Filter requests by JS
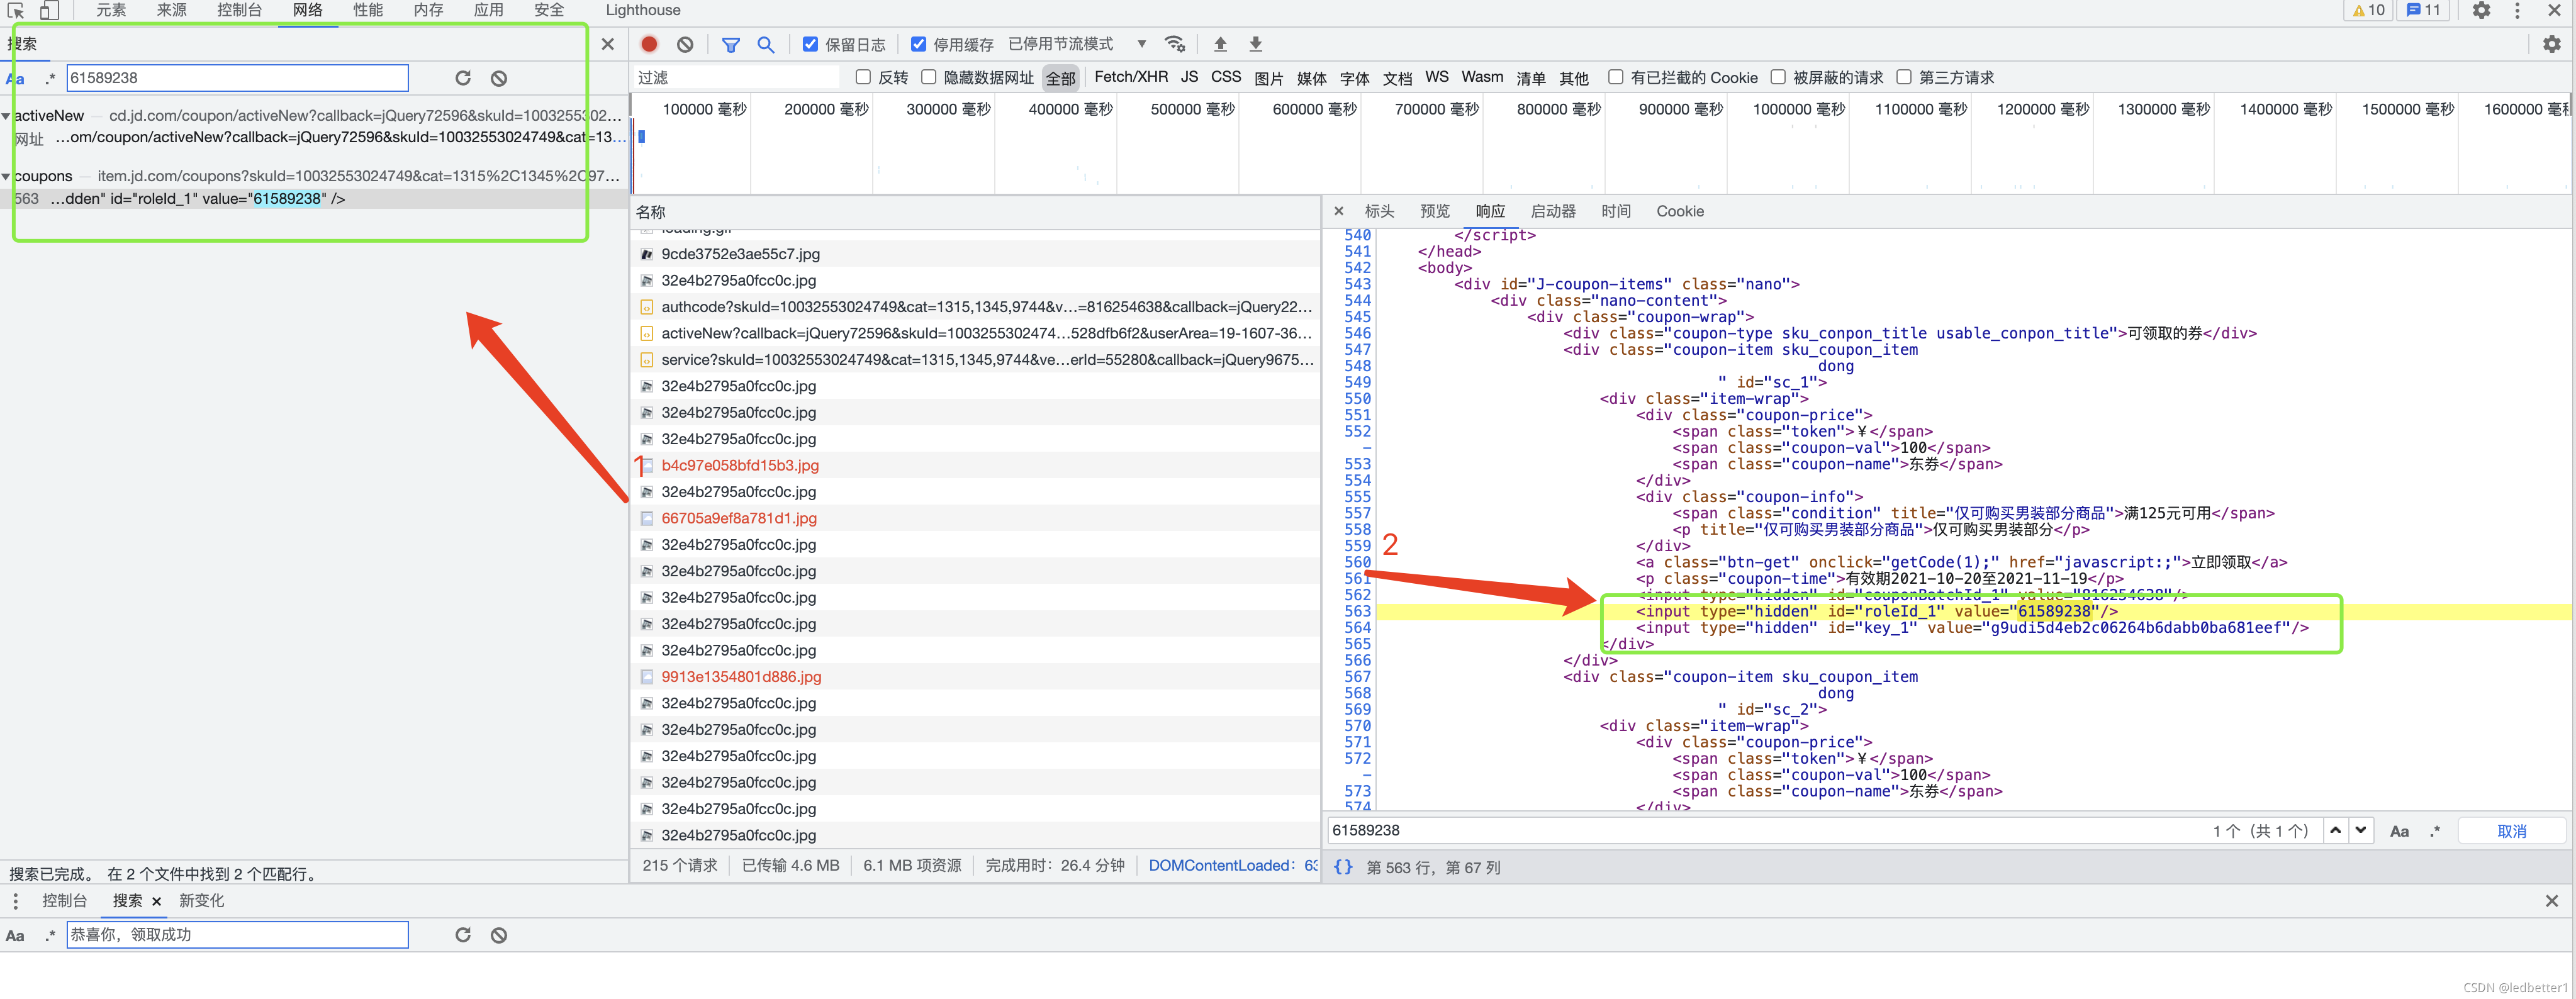 tap(1189, 77)
